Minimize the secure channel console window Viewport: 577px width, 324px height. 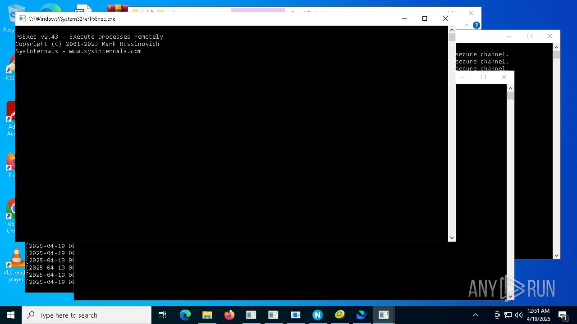tap(509, 36)
